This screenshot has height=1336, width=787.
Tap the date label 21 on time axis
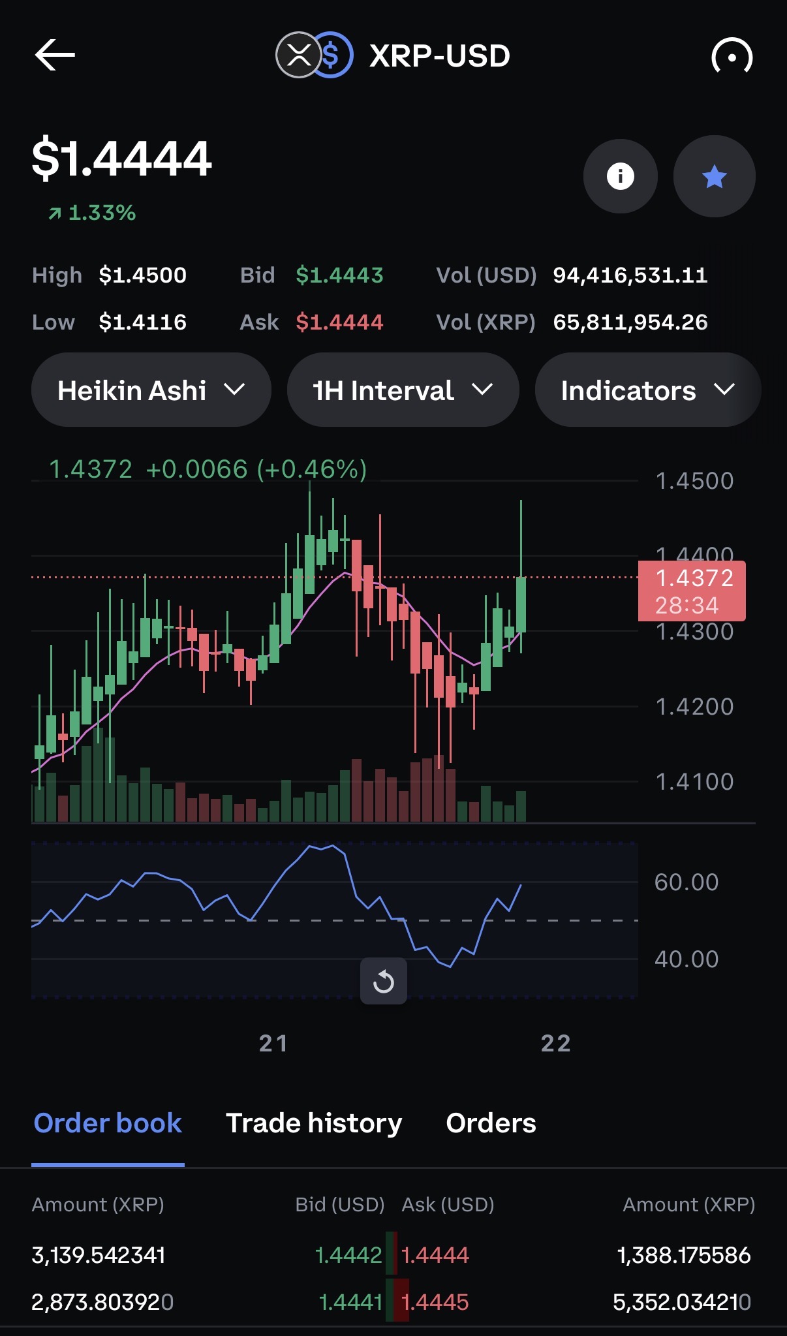(x=273, y=1043)
